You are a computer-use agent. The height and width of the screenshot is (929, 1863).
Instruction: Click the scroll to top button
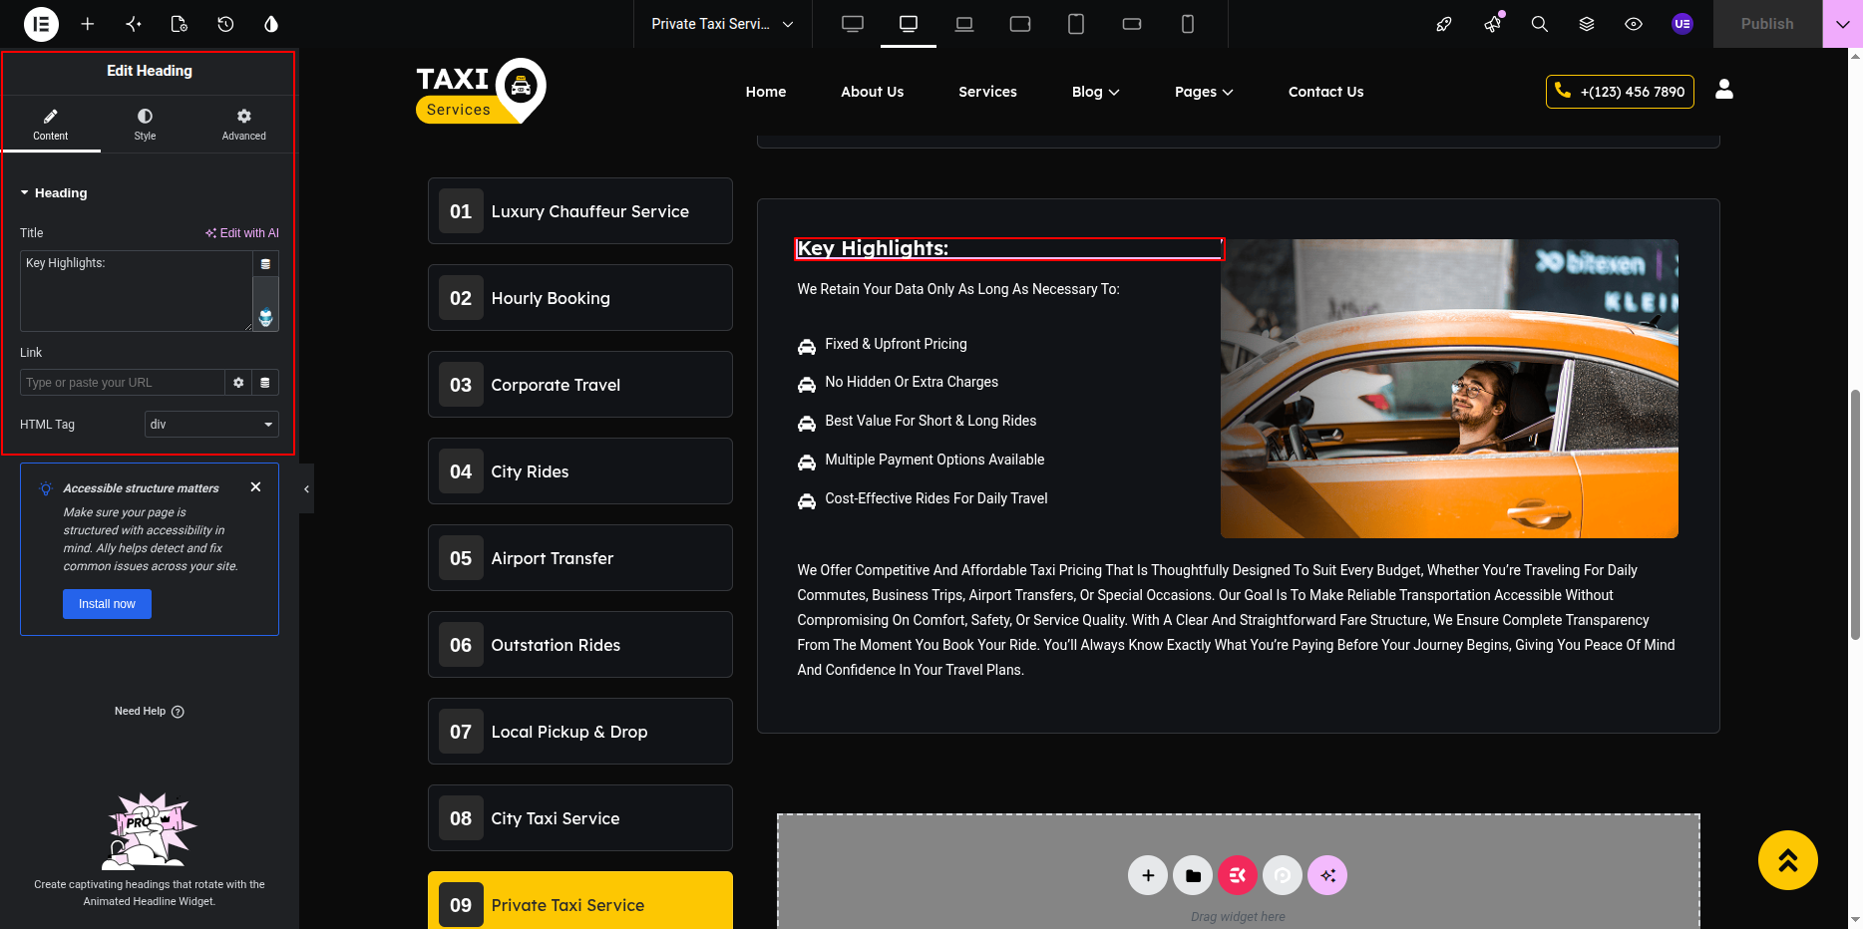pos(1788,860)
